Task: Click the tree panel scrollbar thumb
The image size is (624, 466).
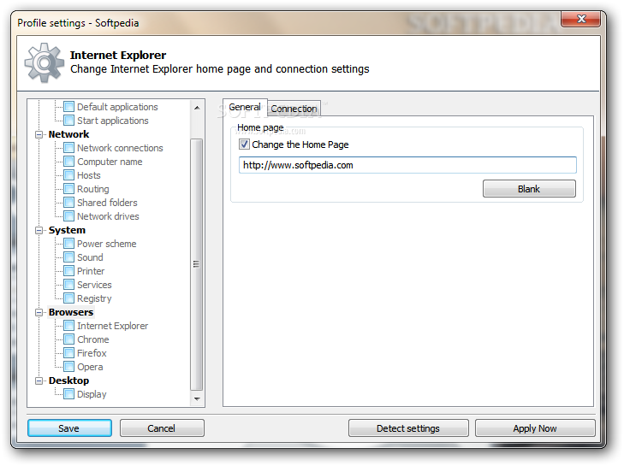Action: pyautogui.click(x=197, y=264)
